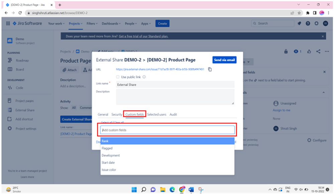This screenshot has height=194, width=334.
Task: Toggle the watch issue eye icon
Action: 296,51
